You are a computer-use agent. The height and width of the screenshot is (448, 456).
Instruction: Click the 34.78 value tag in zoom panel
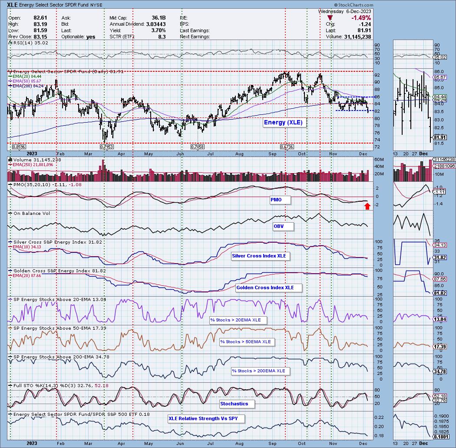(439, 372)
